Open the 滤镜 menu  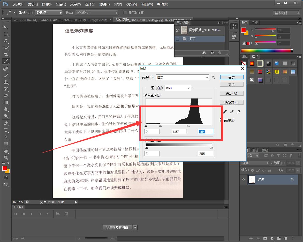(x=104, y=4)
